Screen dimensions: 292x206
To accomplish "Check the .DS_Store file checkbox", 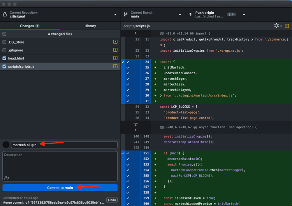I will click(4, 42).
